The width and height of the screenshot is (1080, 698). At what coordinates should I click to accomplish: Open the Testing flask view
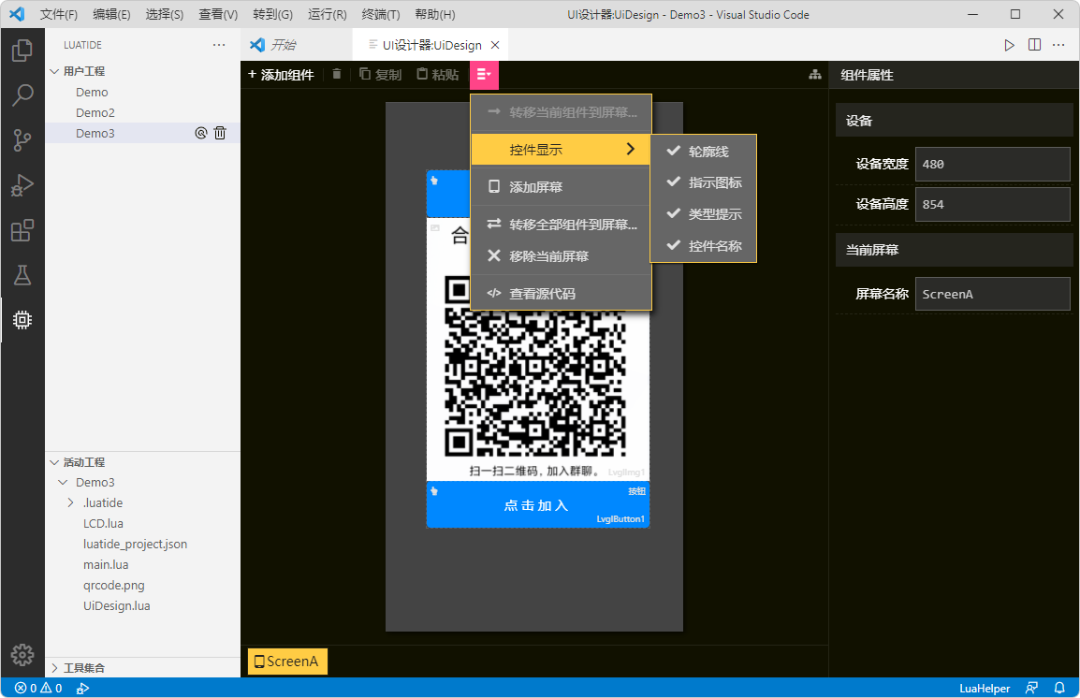(x=22, y=275)
